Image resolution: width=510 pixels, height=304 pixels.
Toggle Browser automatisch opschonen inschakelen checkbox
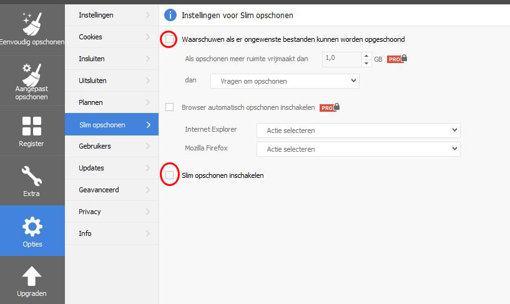tap(169, 107)
